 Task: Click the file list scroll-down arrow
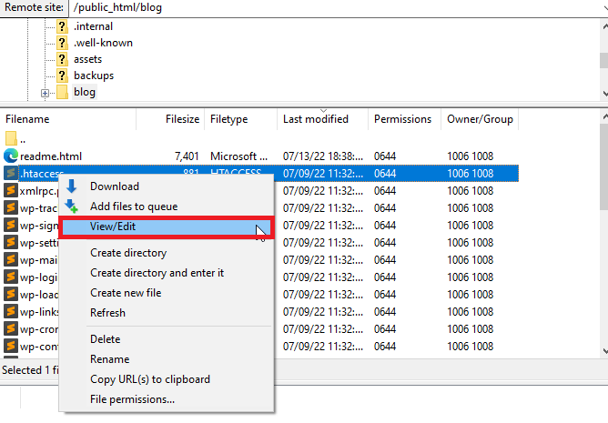[604, 351]
